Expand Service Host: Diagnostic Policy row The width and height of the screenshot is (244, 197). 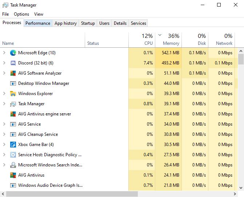click(x=4, y=155)
